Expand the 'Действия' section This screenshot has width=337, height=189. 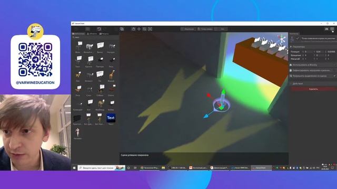pyautogui.click(x=313, y=83)
